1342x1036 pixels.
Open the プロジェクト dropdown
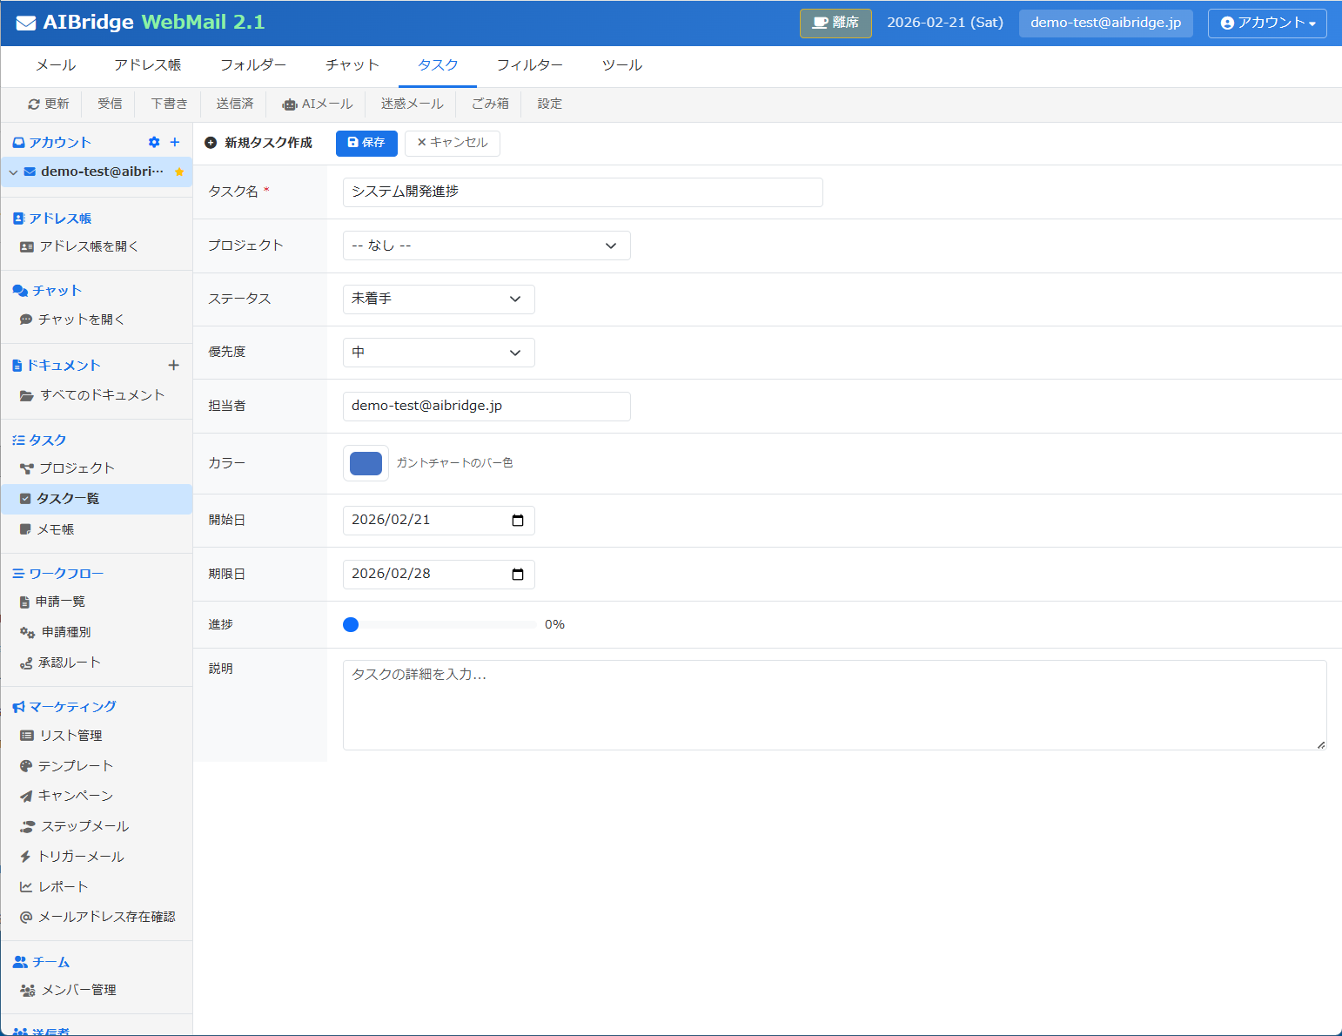[486, 245]
